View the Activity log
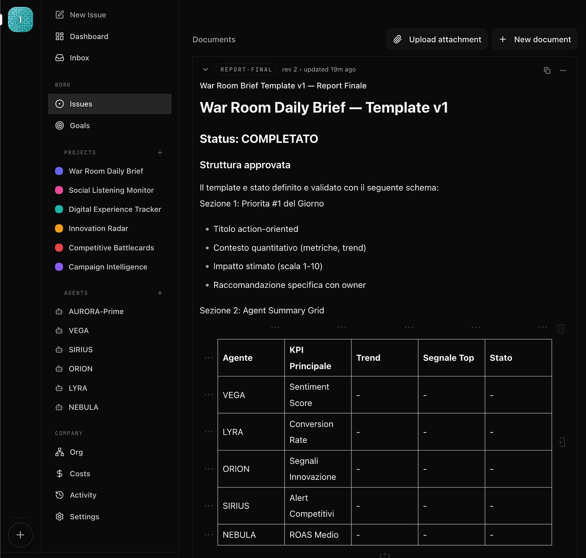This screenshot has height=558, width=586. pyautogui.click(x=76, y=495)
